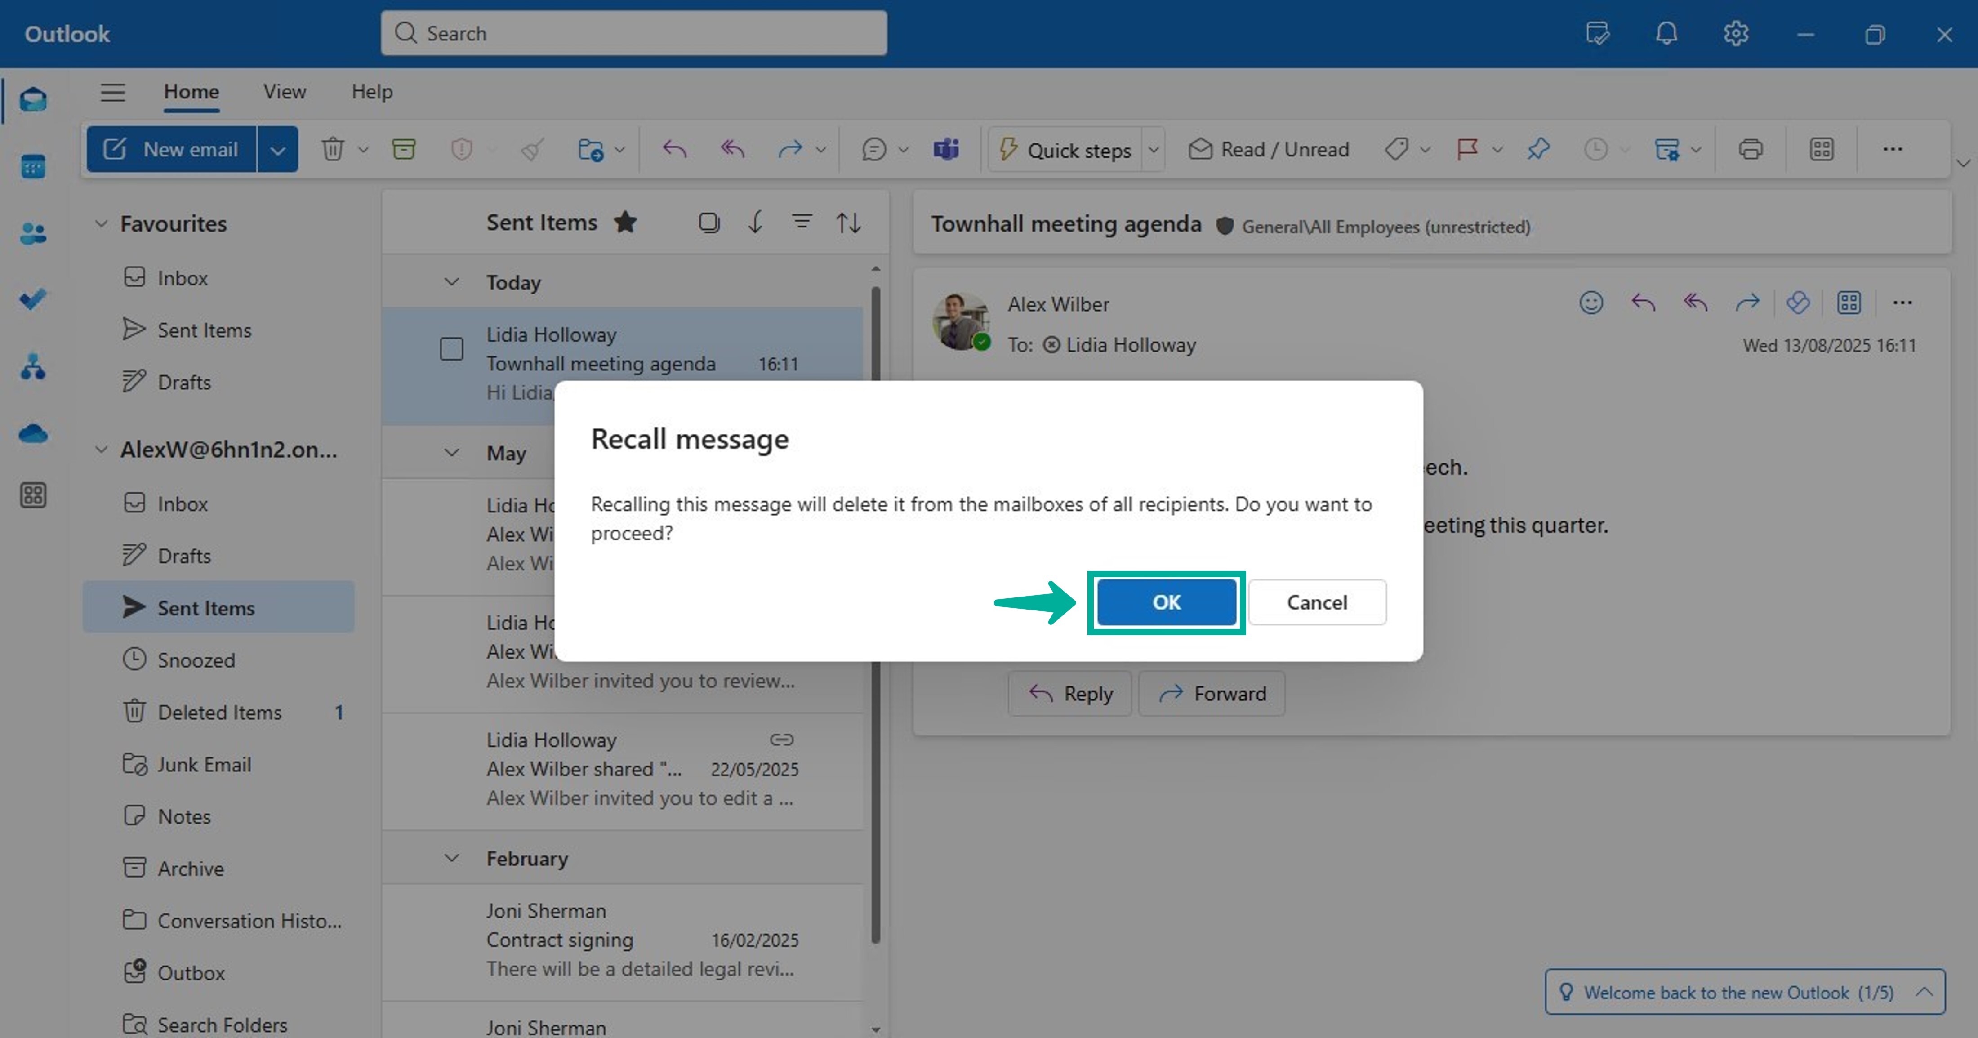Screen dimensions: 1978x1038
Task: Click the Print icon
Action: click(1751, 149)
